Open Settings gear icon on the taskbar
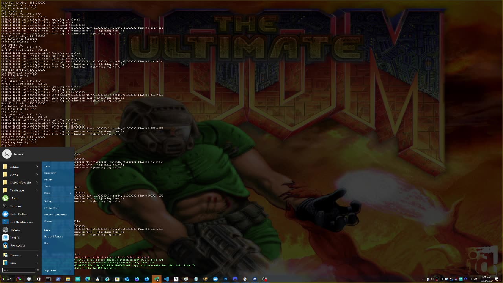This screenshot has width=503, height=283. click(x=39, y=279)
